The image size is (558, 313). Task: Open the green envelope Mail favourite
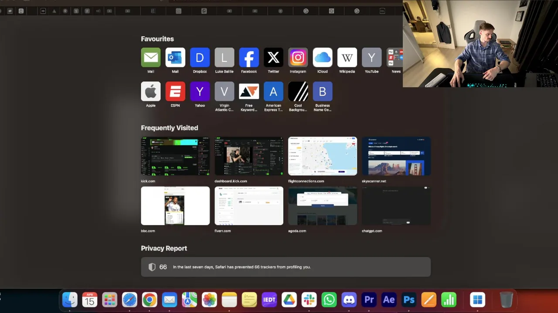tap(150, 57)
